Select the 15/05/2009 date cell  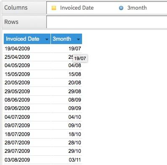[27, 74]
